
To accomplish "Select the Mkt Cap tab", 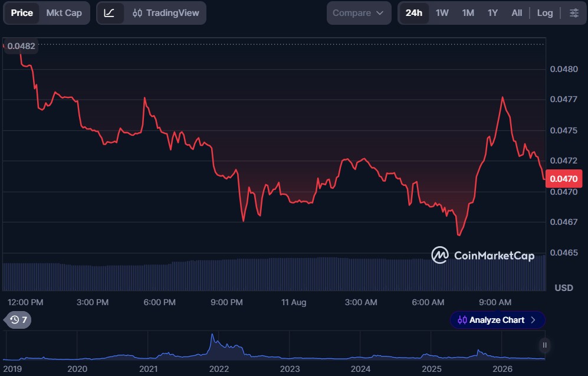I will coord(64,13).
